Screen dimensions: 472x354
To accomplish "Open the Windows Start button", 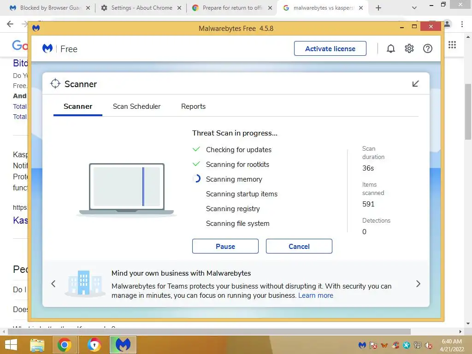I will point(11,345).
